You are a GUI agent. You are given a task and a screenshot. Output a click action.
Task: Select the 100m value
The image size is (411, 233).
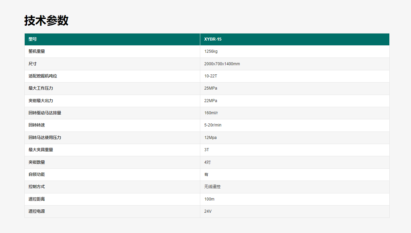click(209, 199)
